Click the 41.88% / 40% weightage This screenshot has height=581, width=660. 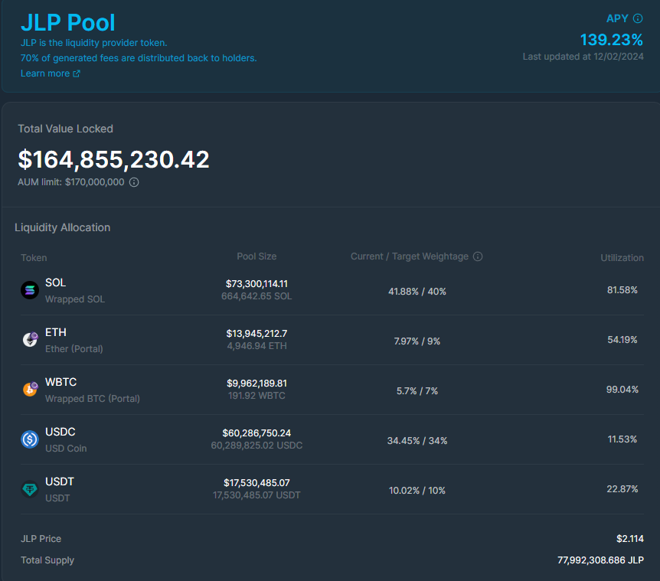[417, 292]
